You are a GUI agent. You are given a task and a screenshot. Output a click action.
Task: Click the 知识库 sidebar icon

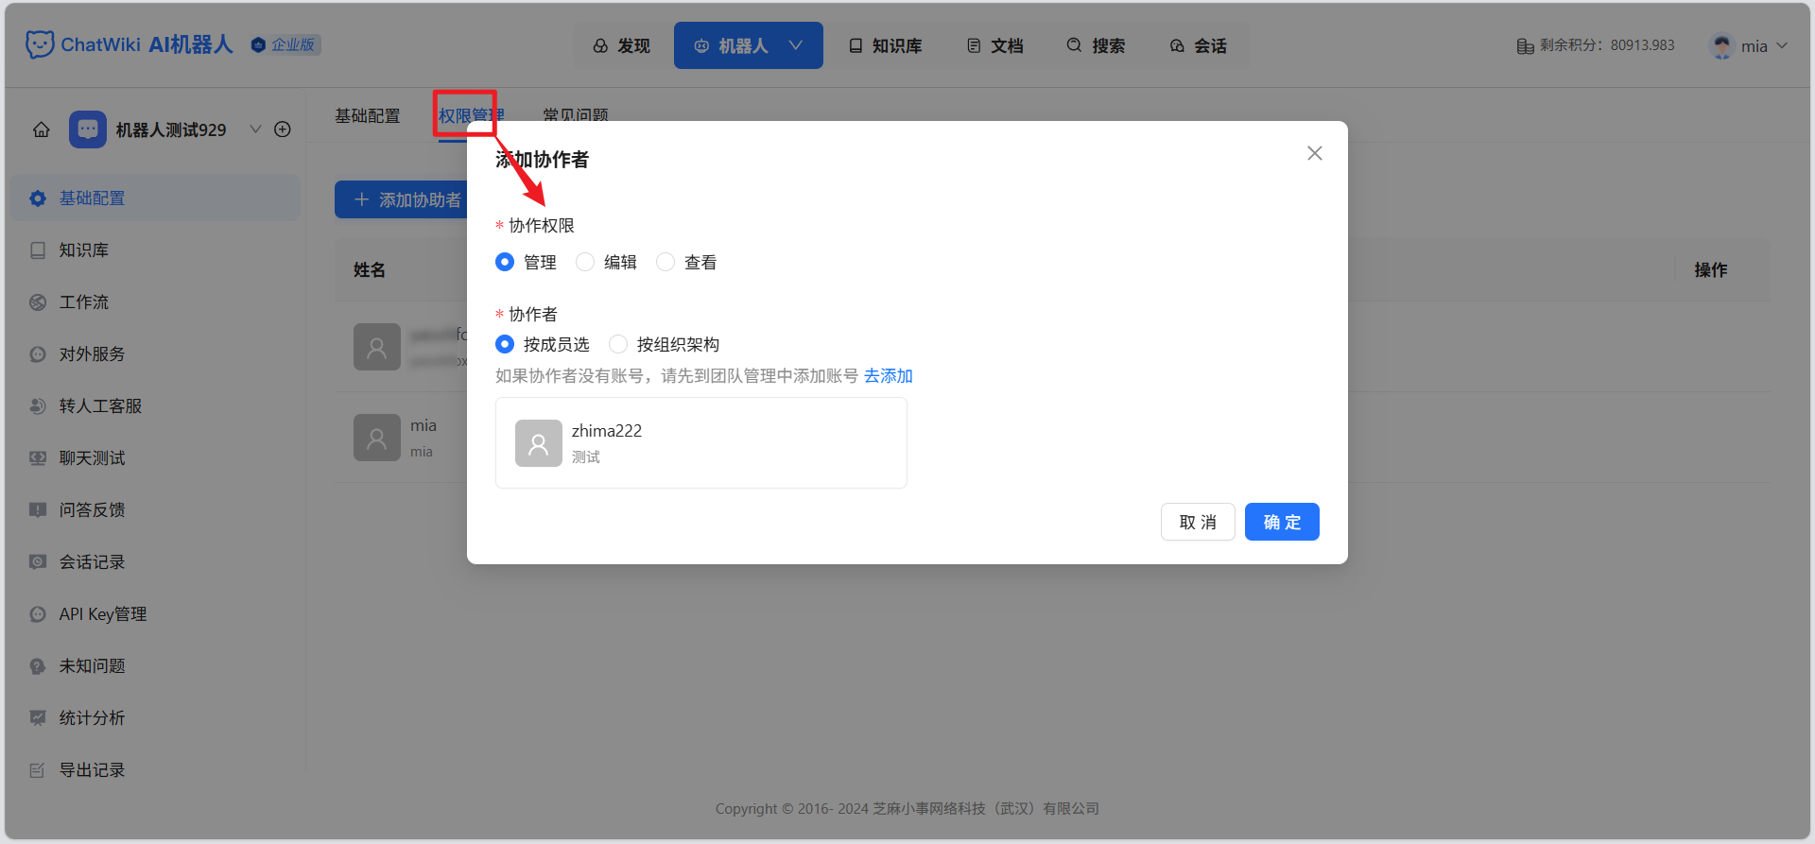38,250
